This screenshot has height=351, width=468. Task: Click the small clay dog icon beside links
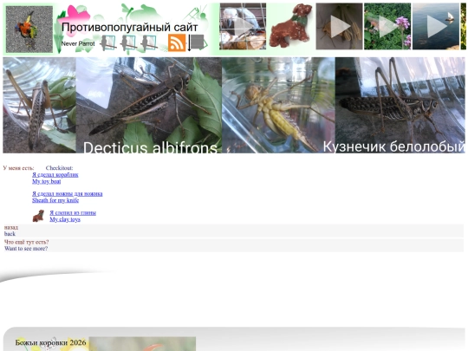click(x=38, y=216)
